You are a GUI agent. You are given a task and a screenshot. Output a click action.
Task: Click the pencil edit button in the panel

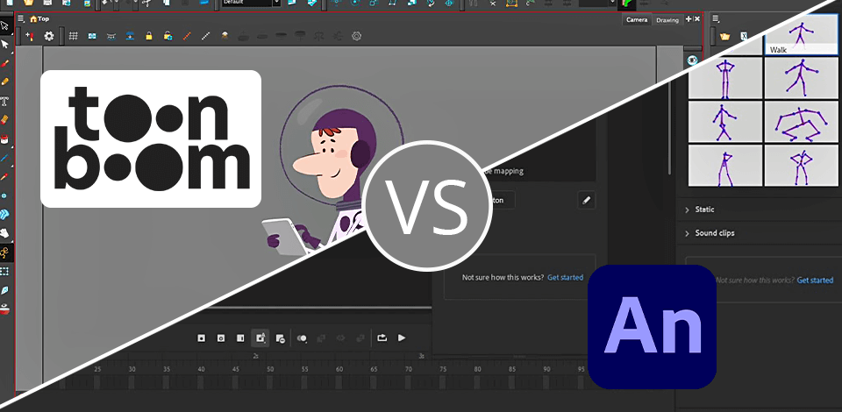point(587,200)
